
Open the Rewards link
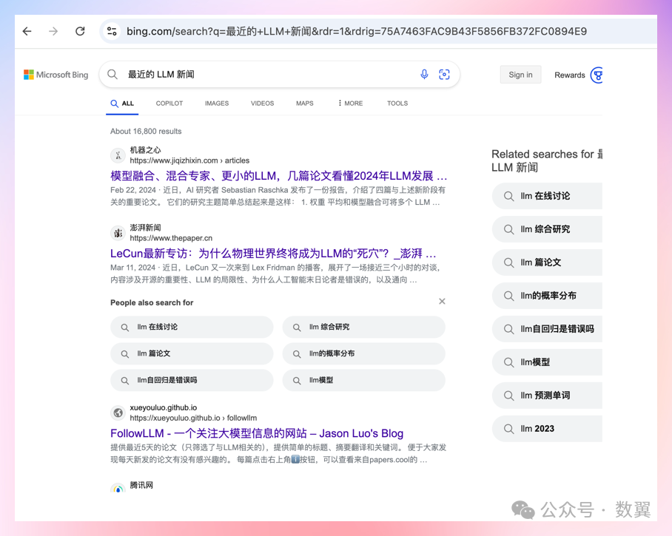tap(570, 75)
